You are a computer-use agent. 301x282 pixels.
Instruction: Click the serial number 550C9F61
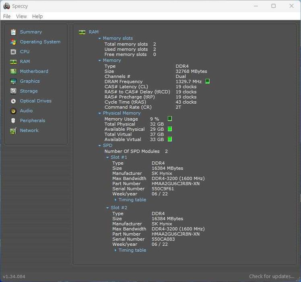[163, 189]
